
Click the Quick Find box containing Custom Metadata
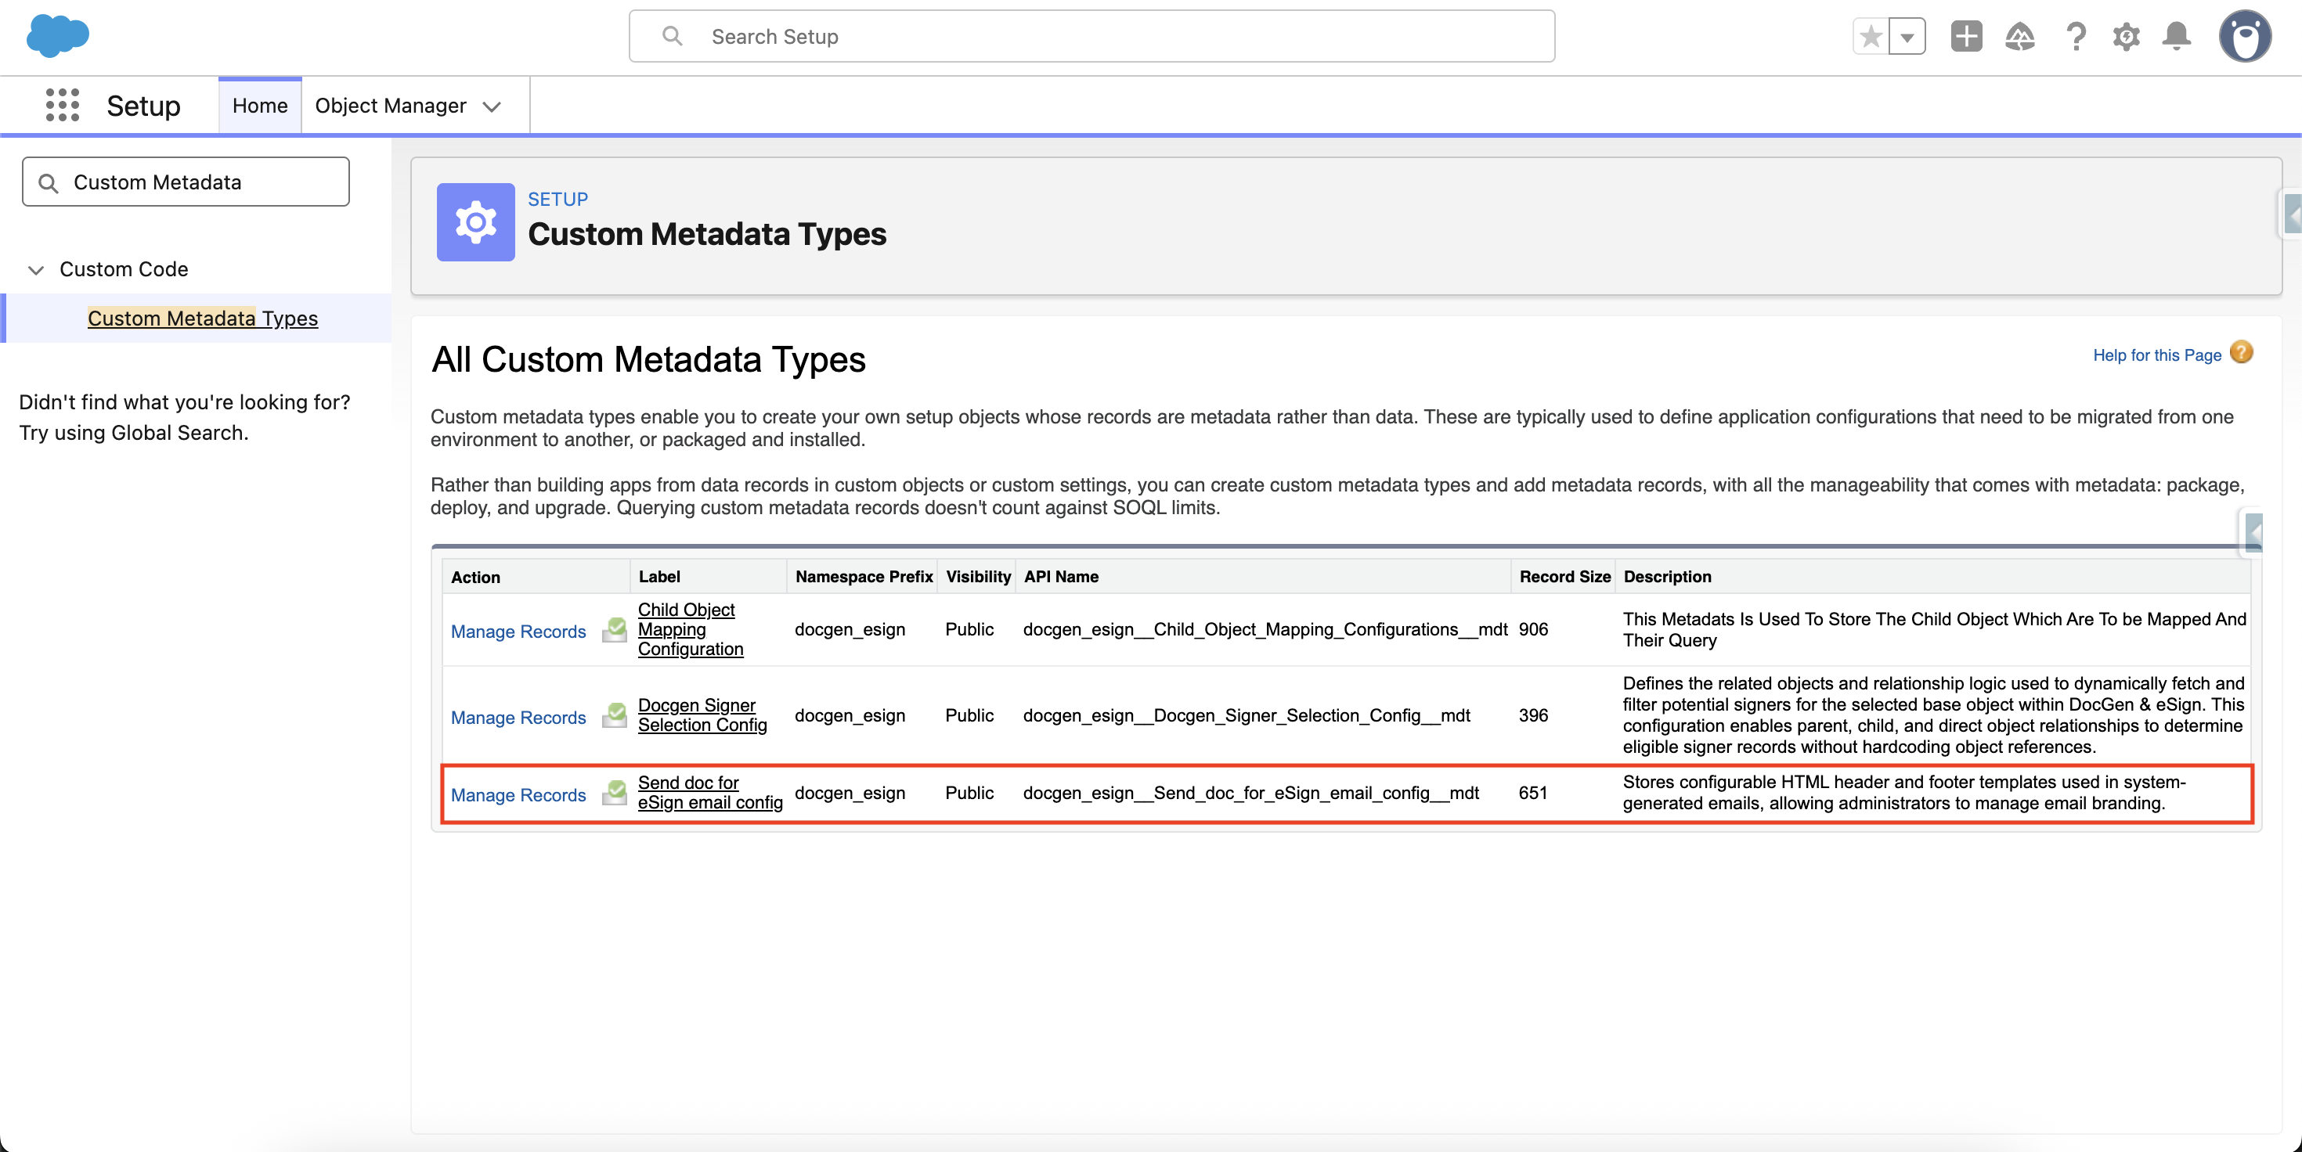[x=186, y=182]
